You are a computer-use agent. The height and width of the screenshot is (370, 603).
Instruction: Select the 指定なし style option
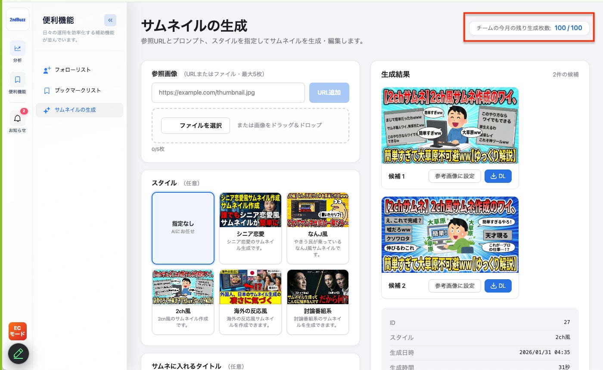pyautogui.click(x=183, y=228)
